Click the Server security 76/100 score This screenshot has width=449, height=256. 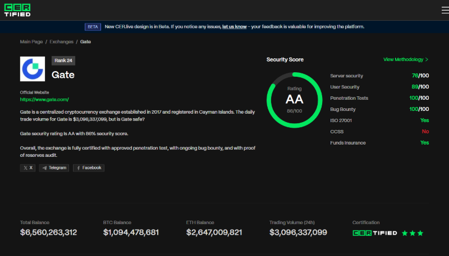pos(420,76)
